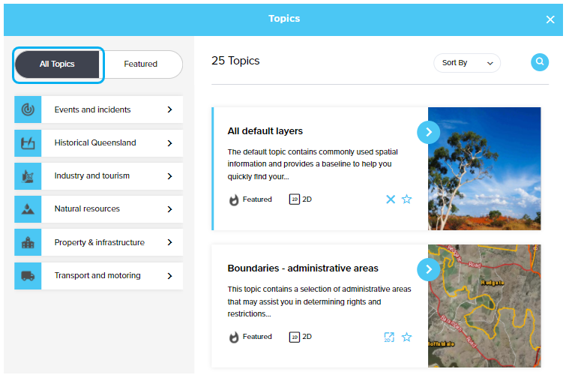The height and width of the screenshot is (387, 566).
Task: Click the All default layers description text
Action: [313, 164]
